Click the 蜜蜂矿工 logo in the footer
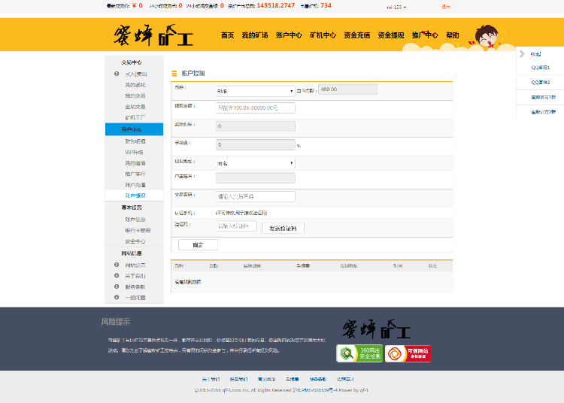564x403 pixels. click(x=376, y=329)
